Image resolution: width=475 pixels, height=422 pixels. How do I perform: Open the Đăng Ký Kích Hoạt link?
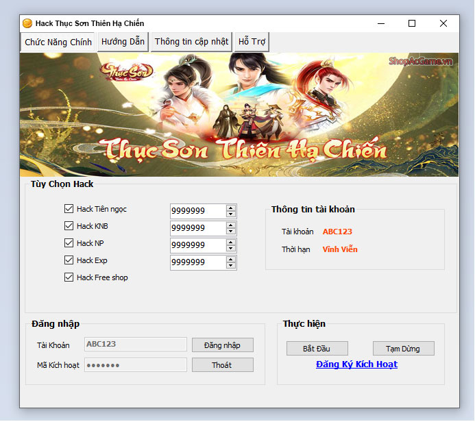(356, 364)
